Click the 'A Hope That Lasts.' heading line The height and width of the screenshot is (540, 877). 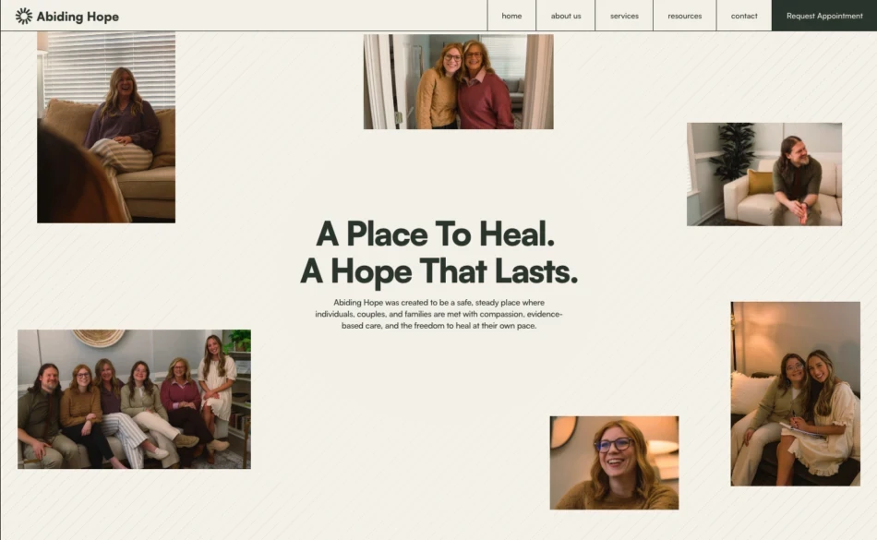point(439,271)
